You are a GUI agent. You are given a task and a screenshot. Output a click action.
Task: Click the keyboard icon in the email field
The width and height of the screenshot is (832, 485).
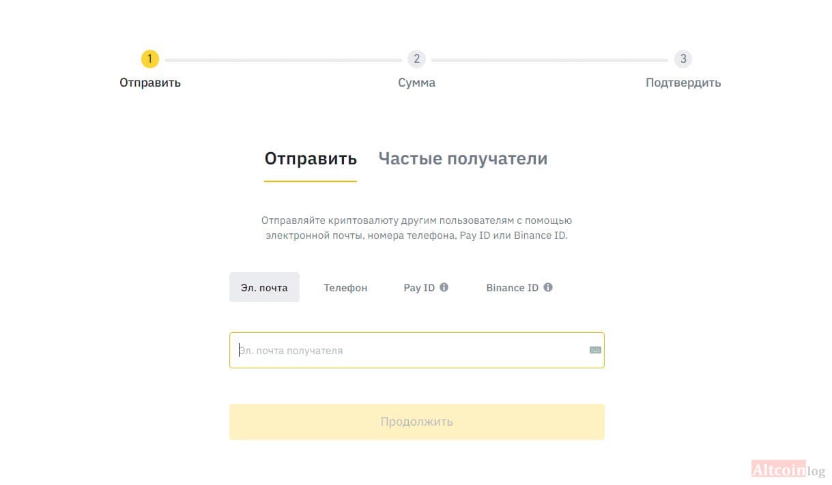pyautogui.click(x=595, y=350)
